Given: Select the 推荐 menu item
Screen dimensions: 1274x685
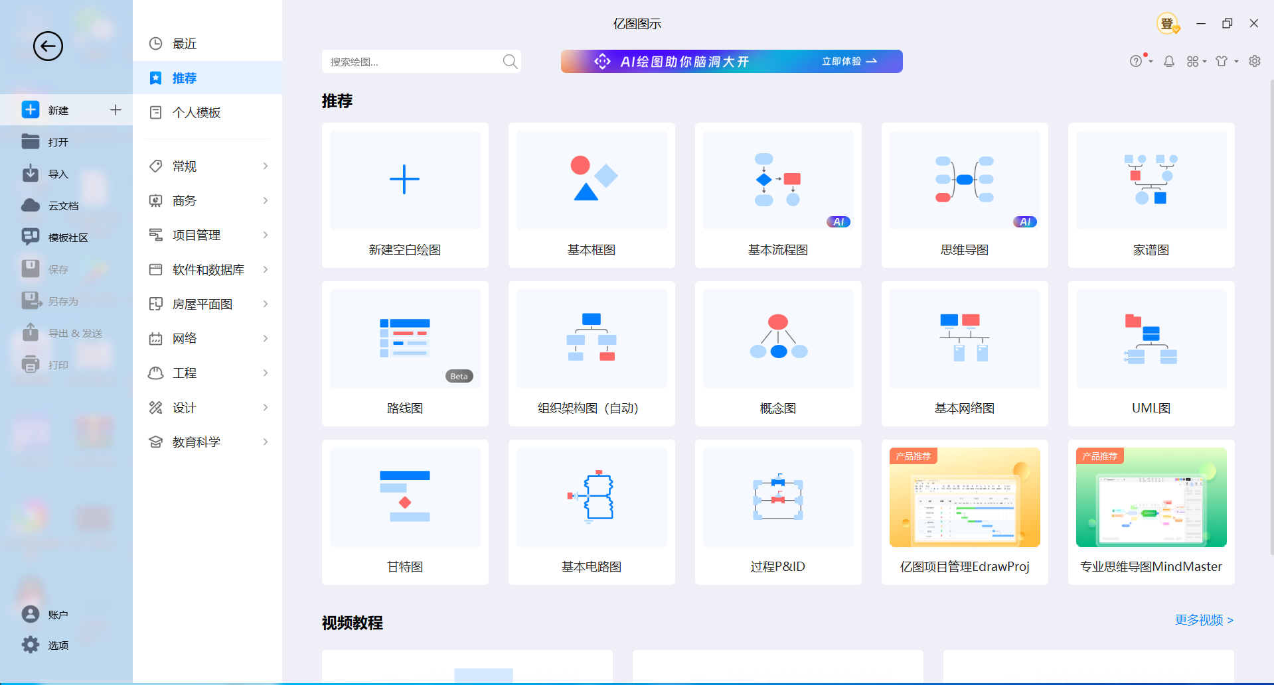Looking at the screenshot, I should tap(207, 78).
